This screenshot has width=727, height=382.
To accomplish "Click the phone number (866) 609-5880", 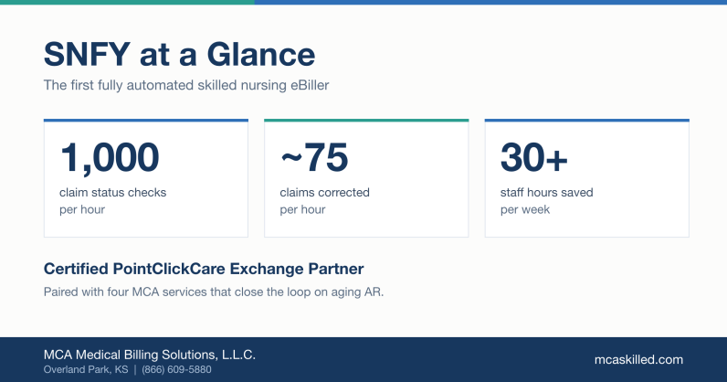I will coord(176,369).
